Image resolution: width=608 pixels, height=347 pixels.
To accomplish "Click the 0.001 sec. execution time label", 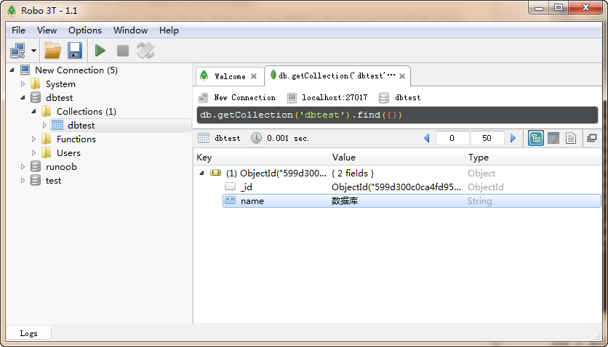I will coord(288,138).
